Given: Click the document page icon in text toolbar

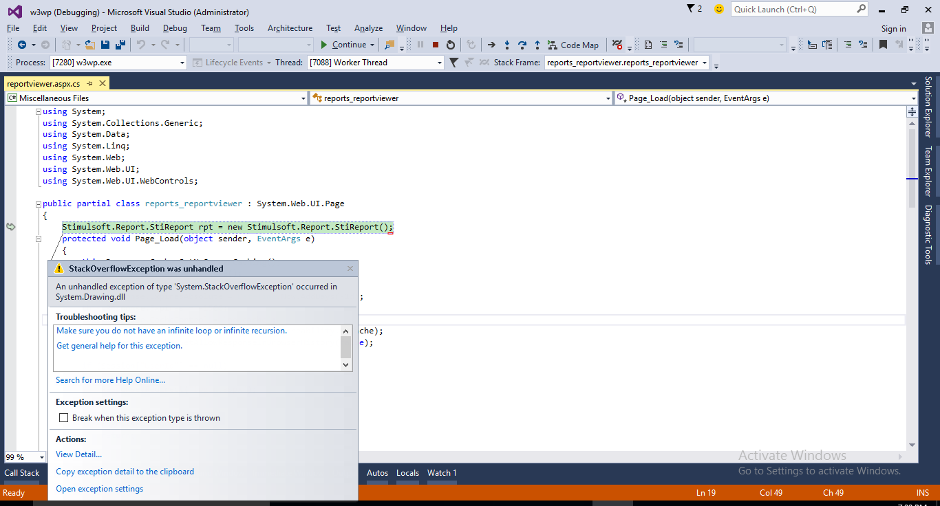Looking at the screenshot, I should tap(648, 45).
